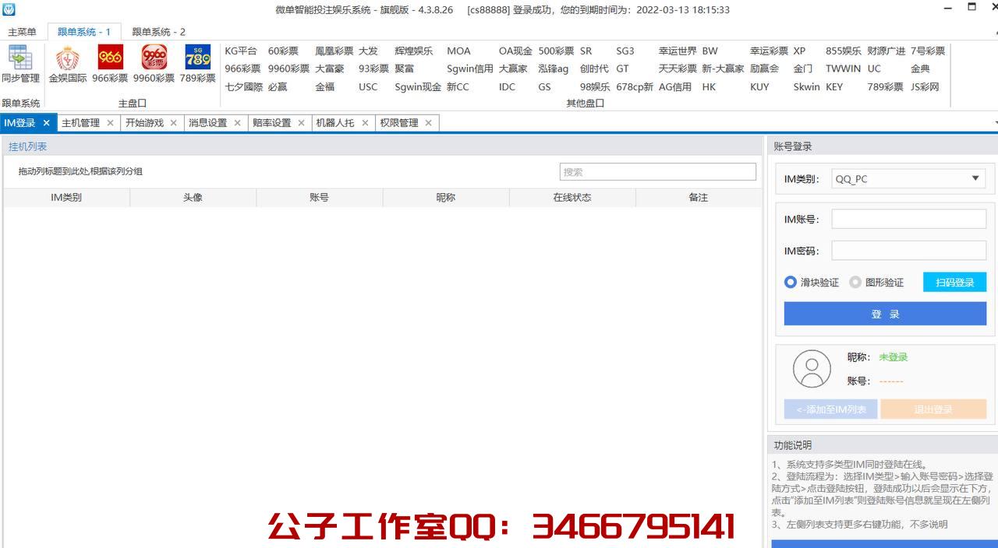Select the 辉煌娱乐 platform entry
998x548 pixels.
click(414, 51)
